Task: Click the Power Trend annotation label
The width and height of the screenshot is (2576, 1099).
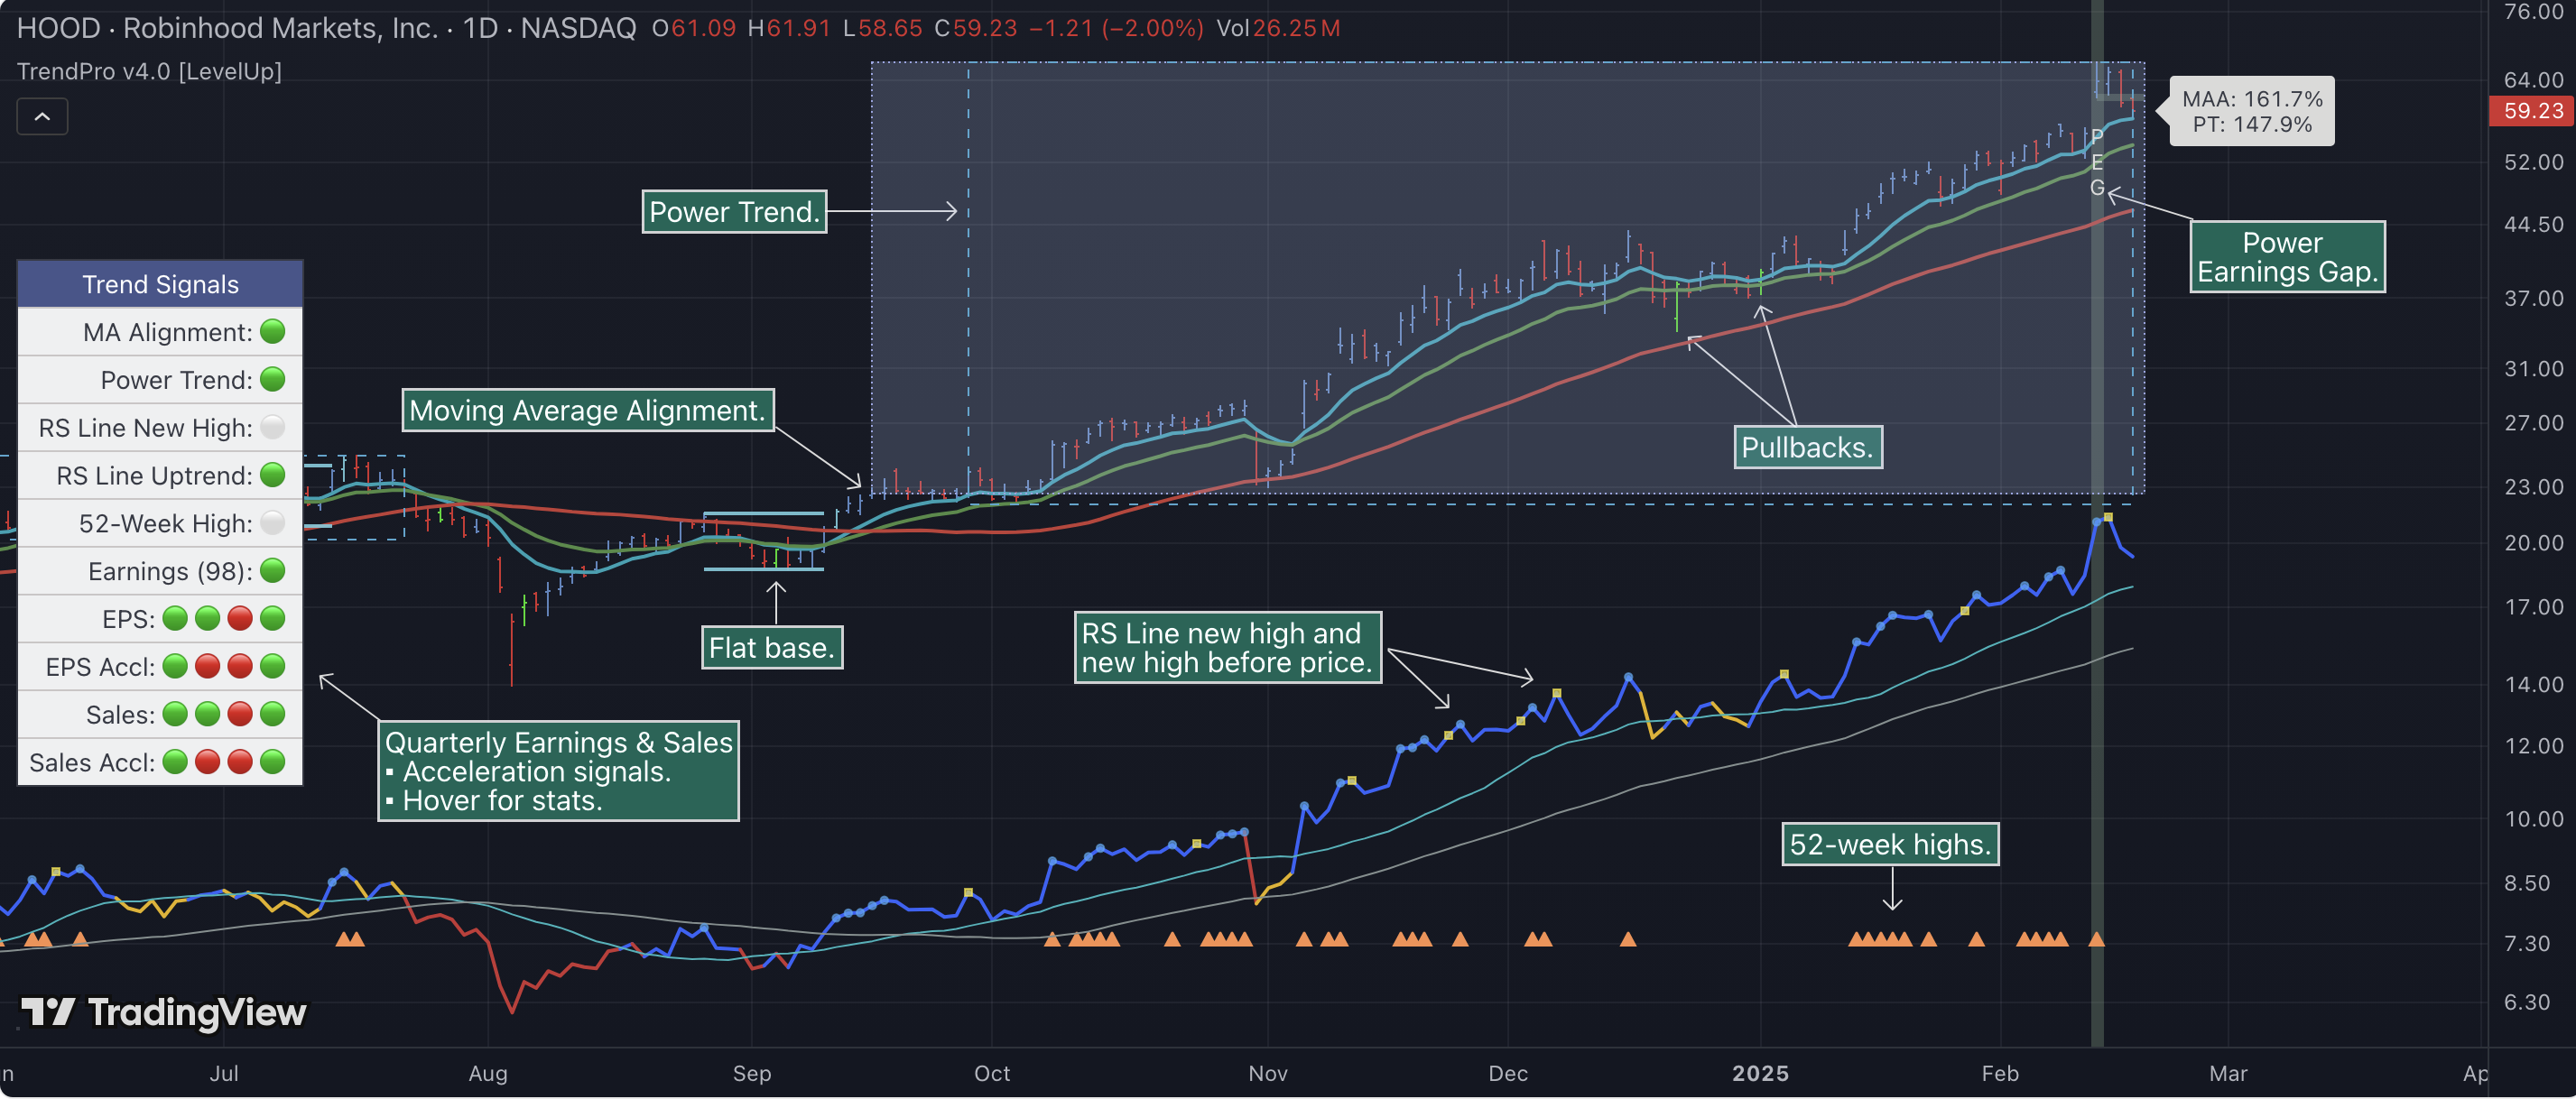Action: click(x=734, y=212)
